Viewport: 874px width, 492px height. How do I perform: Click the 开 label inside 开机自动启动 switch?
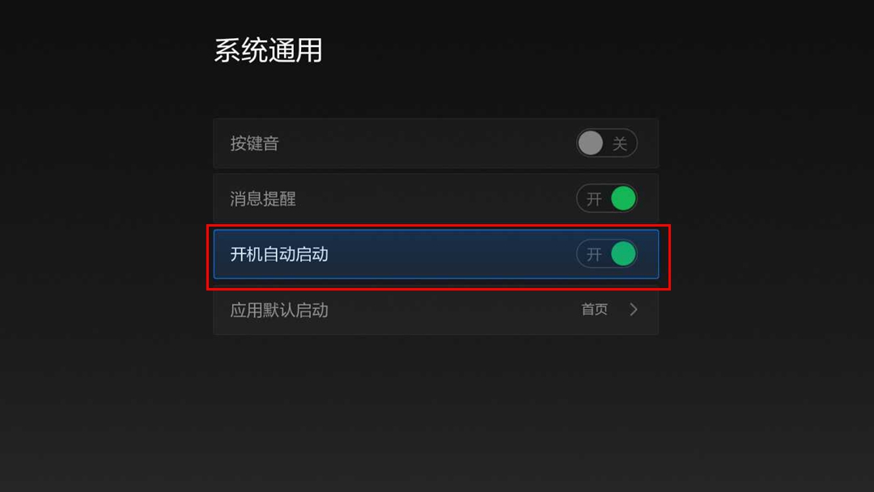[594, 255]
